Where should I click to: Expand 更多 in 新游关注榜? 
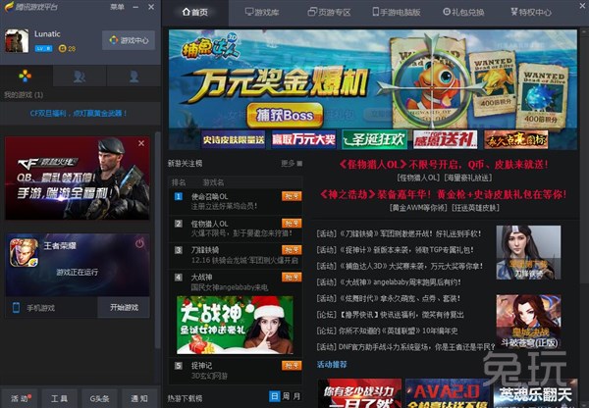(292, 163)
